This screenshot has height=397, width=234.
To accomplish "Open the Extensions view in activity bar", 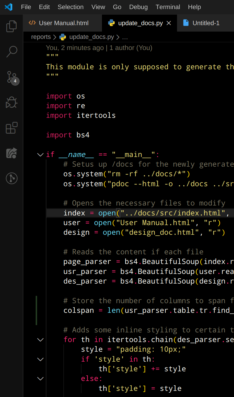I will [11, 128].
